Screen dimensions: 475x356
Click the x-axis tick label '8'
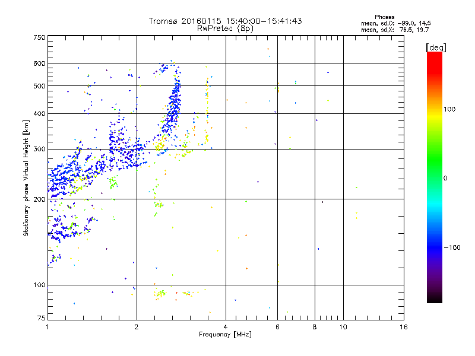click(315, 327)
